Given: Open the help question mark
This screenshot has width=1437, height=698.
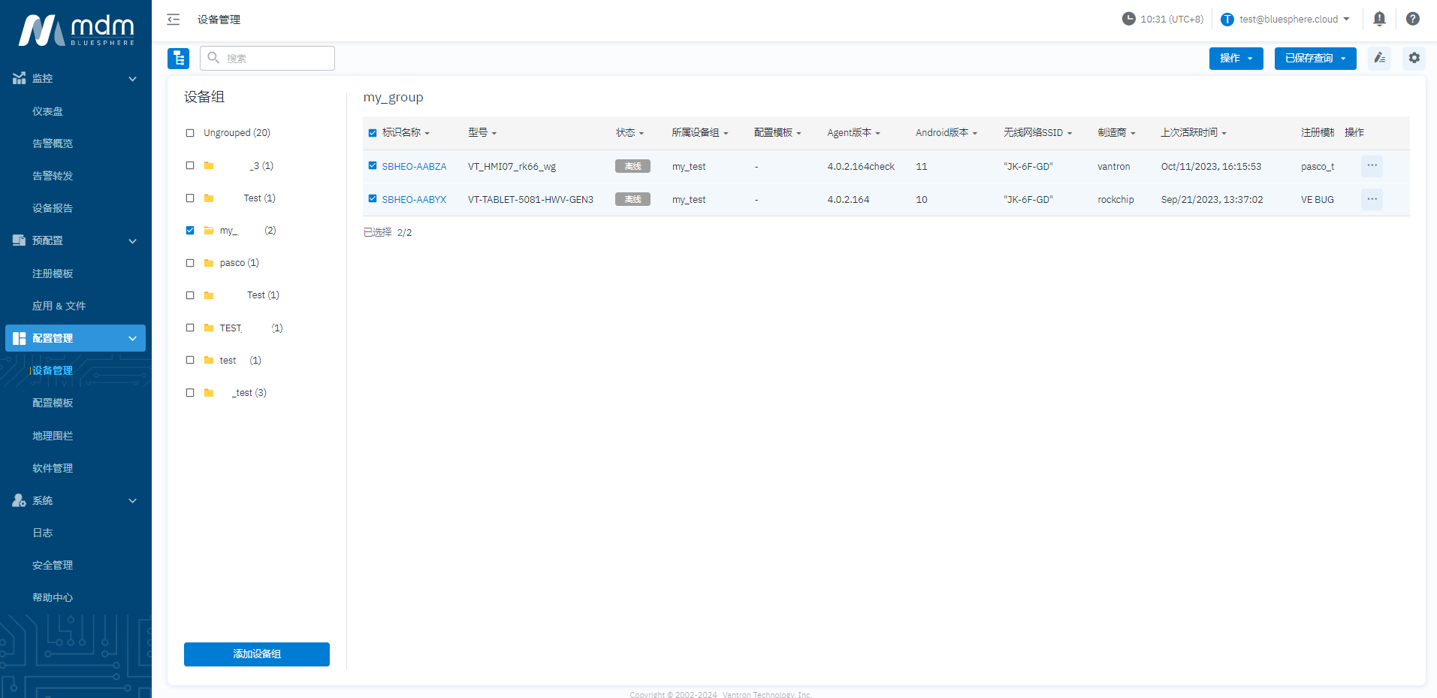Looking at the screenshot, I should tap(1413, 19).
